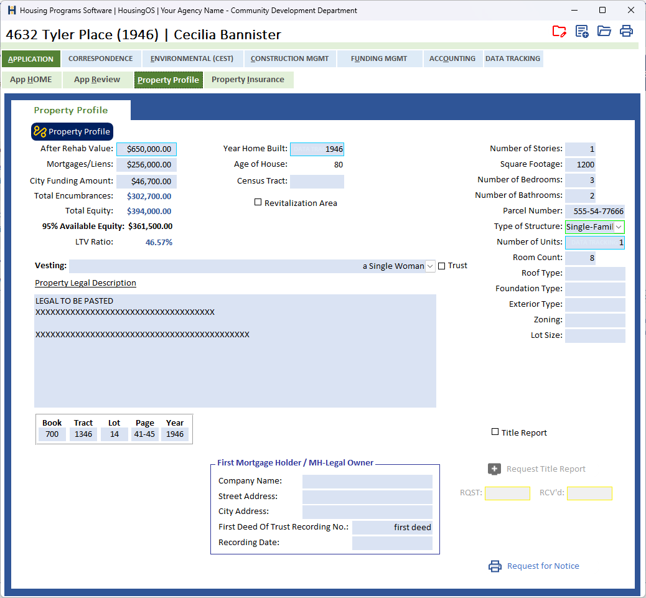Enable the Trust checkbox
The height and width of the screenshot is (598, 646).
point(442,266)
